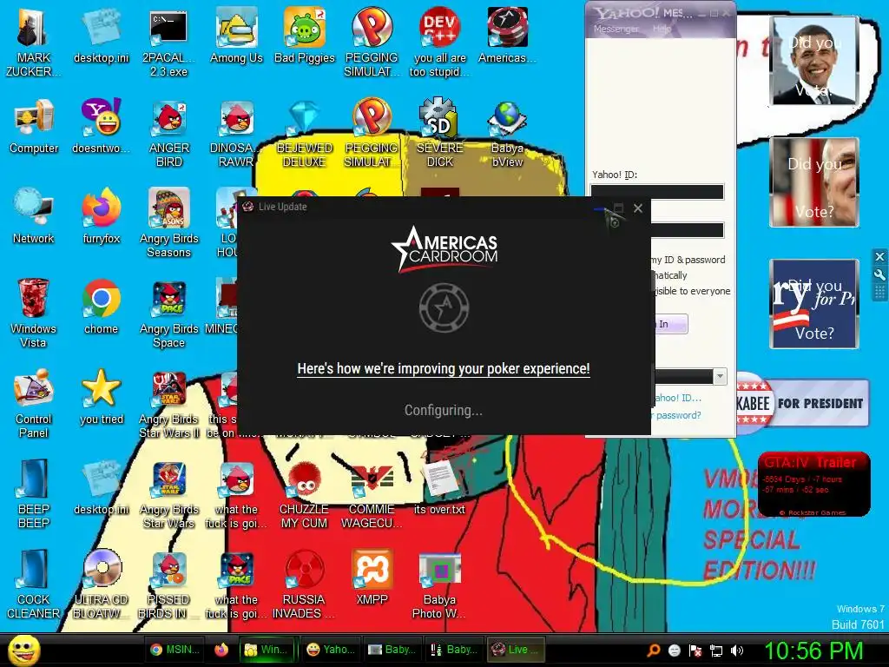Click the network tray icon
The width and height of the screenshot is (889, 667).
[716, 650]
